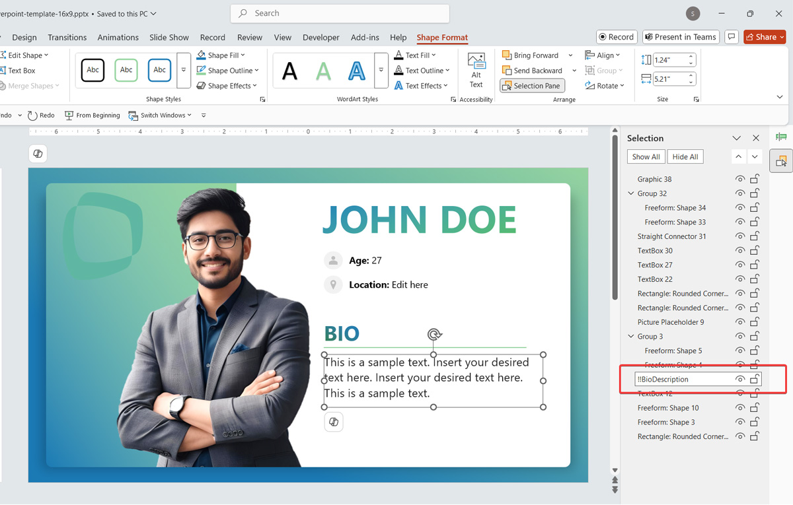Hide Picture Placeholder 9
Screen dimensions: 793x505
740,322
